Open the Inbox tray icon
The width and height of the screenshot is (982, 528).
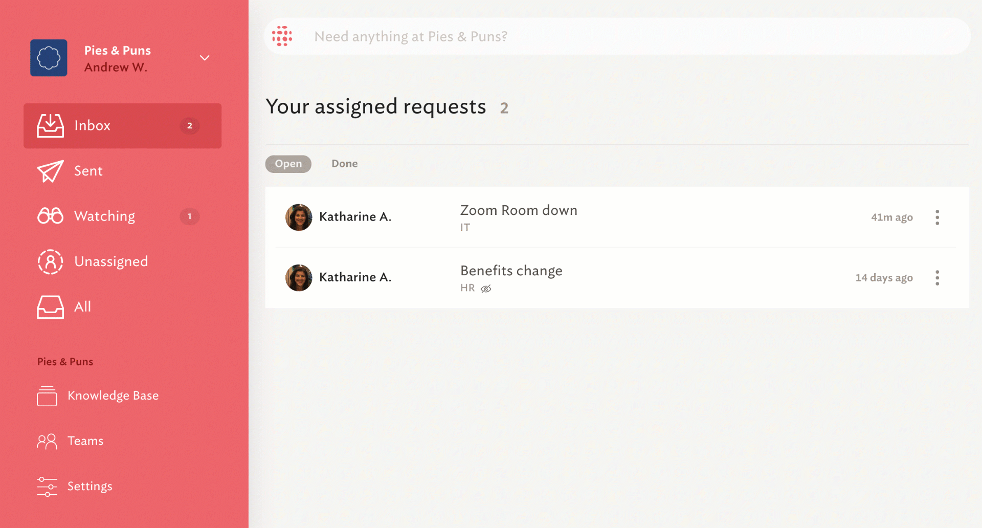point(50,126)
